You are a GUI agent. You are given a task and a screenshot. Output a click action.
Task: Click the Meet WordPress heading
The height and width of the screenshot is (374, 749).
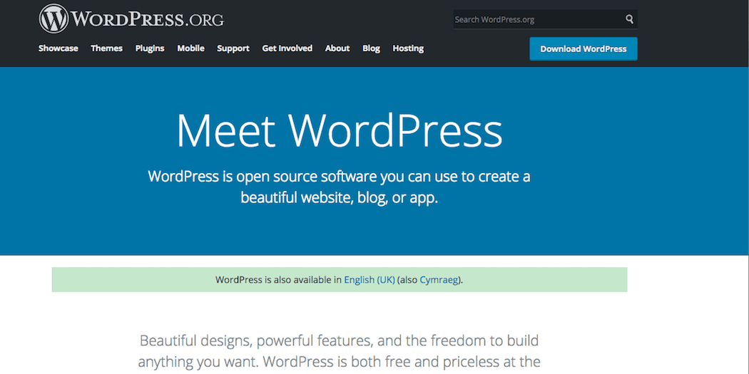pos(339,130)
